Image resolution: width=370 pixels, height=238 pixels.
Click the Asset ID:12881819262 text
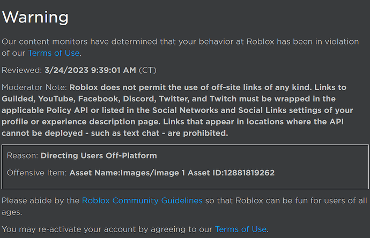[231, 173]
